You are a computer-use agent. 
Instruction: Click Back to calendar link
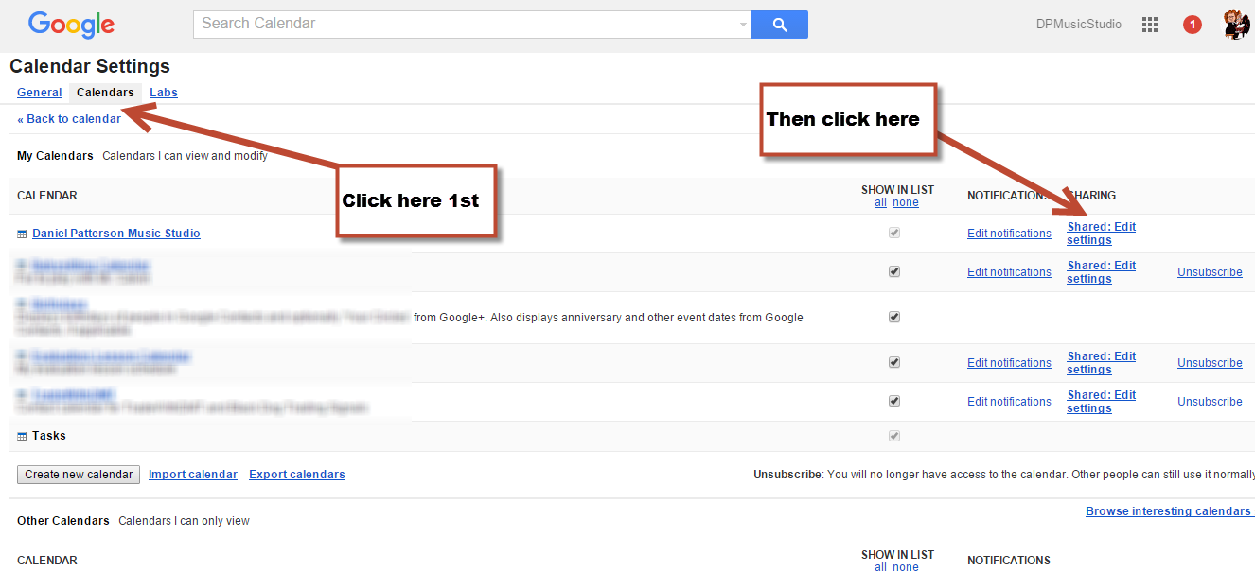coord(69,119)
